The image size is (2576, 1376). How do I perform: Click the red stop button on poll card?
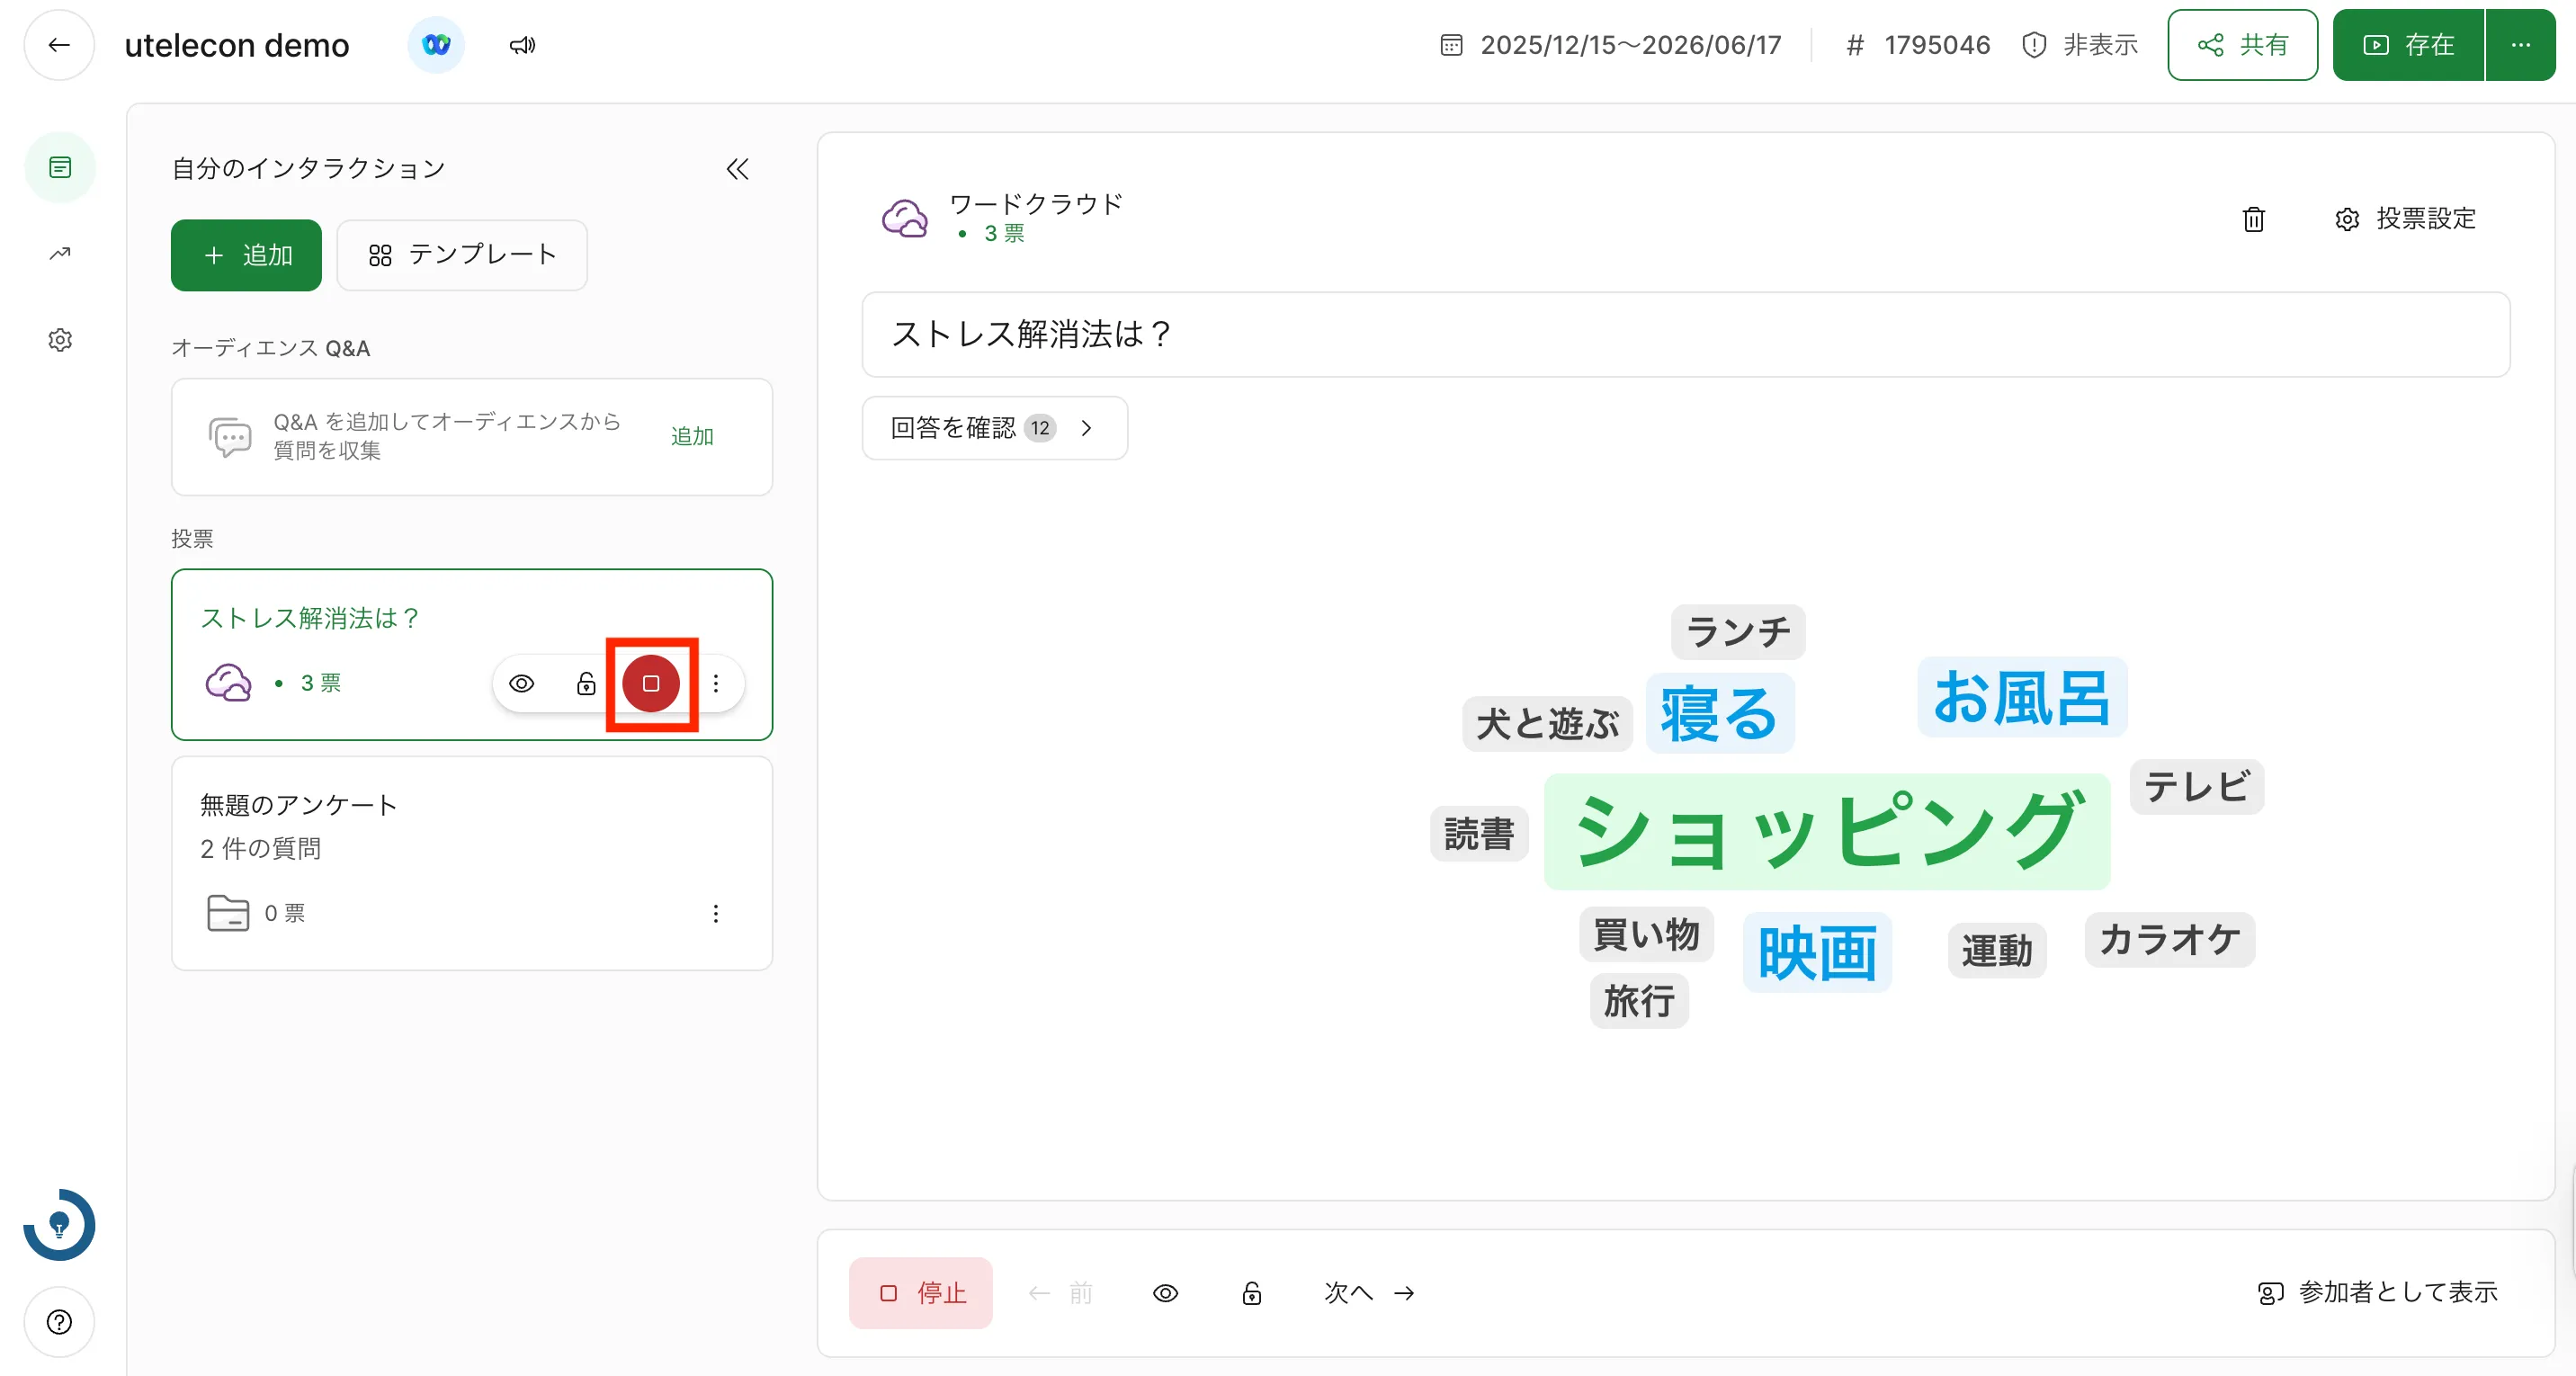click(651, 684)
